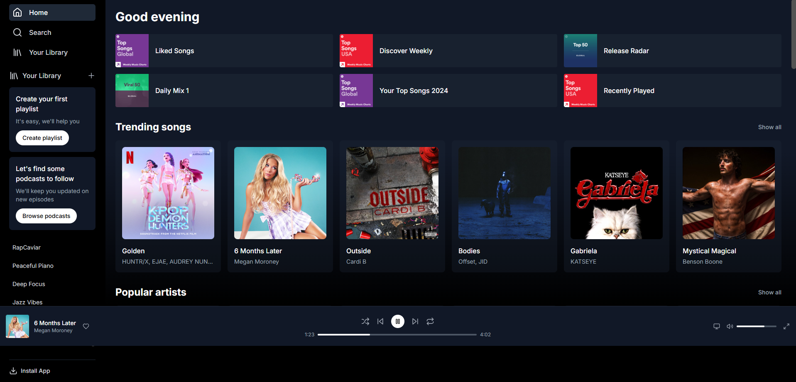Skip back to the previous track

coord(380,321)
